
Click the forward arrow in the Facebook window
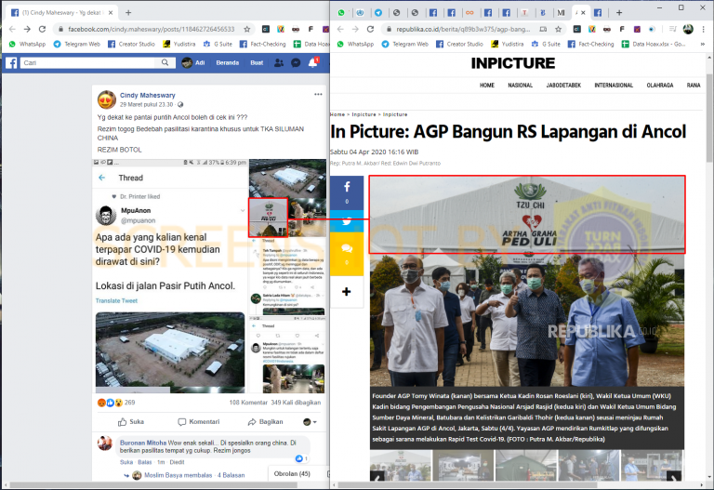(27, 29)
